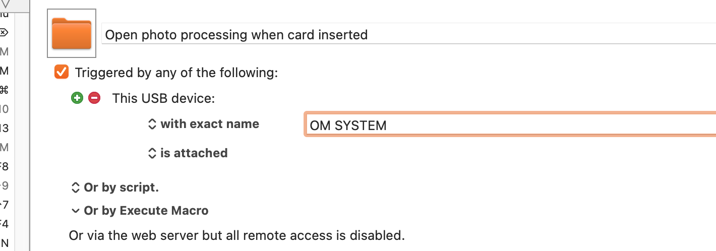Select the macro row showing the delete-key symbol

[x=4, y=33]
